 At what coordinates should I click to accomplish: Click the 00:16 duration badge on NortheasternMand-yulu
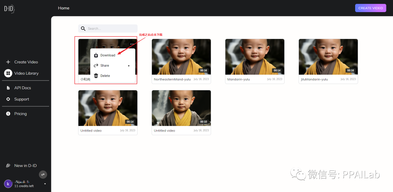tap(203, 71)
